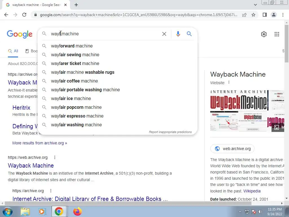Share this page via share icon
289x217 pixels.
[x=244, y=15]
